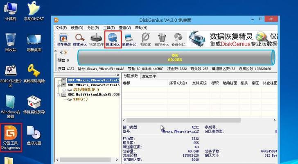Click the 恢复文件 (Recover Files) toolbar icon
The width and height of the screenshot is (298, 164).
click(96, 39)
